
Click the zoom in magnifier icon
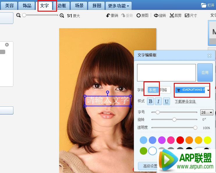(x=62, y=15)
